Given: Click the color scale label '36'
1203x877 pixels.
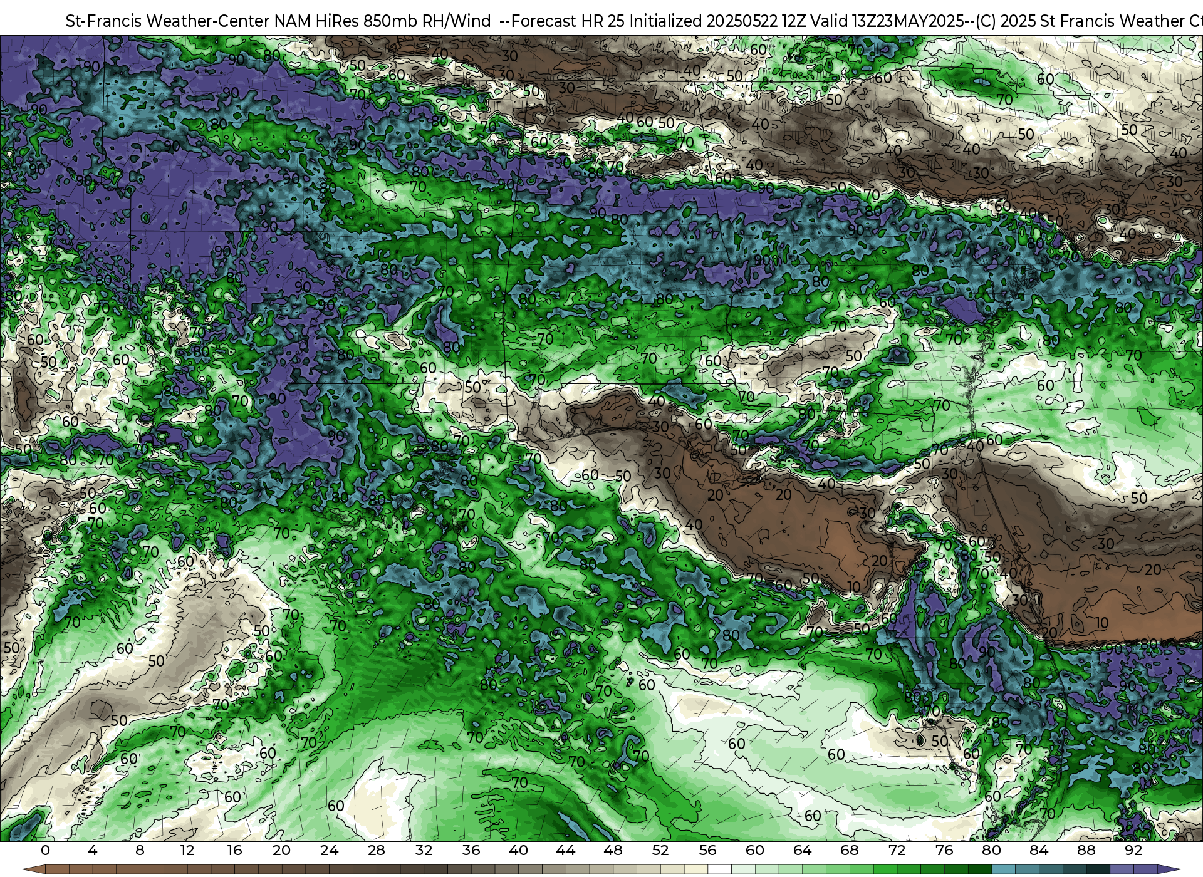Looking at the screenshot, I should [x=471, y=850].
